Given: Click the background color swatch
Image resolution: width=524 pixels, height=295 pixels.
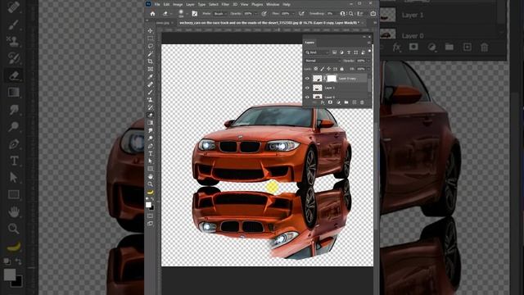Looking at the screenshot, I should [152, 208].
